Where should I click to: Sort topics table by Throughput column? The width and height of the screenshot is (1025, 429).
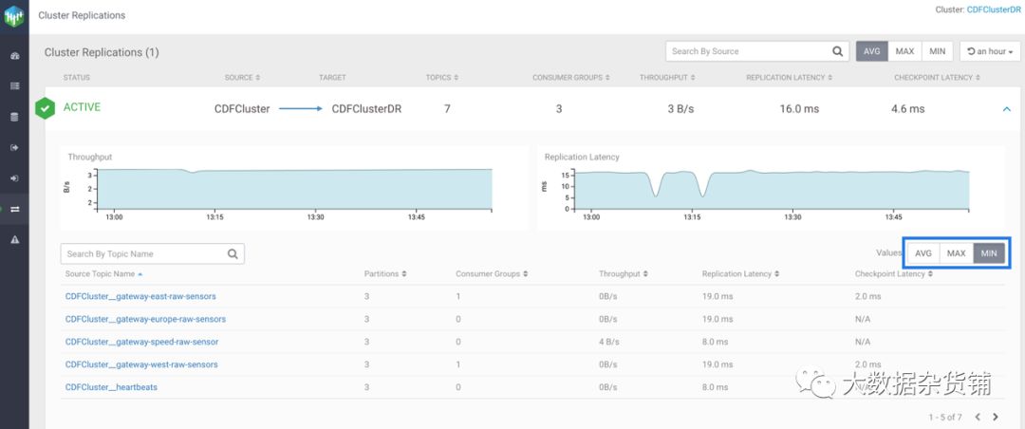click(623, 274)
